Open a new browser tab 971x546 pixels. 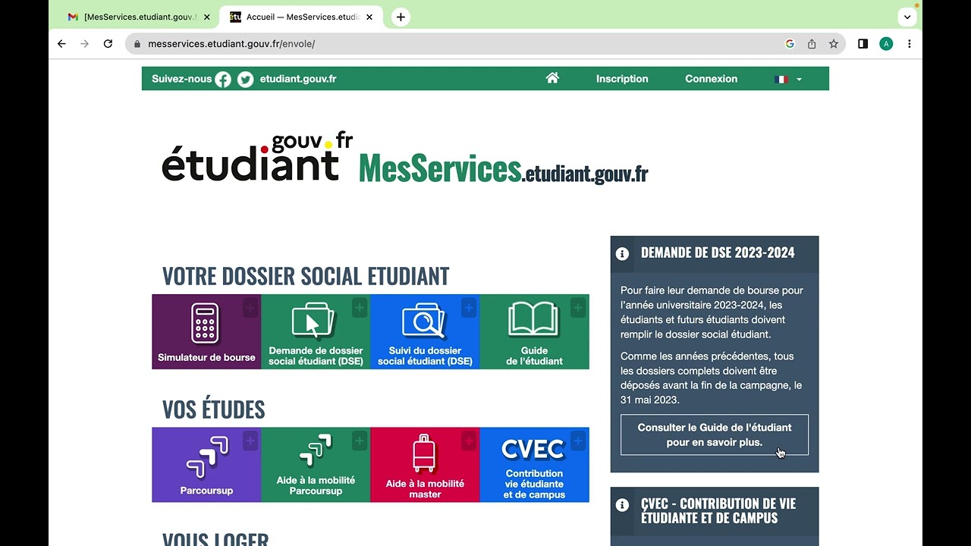(401, 17)
